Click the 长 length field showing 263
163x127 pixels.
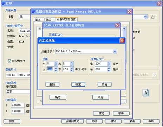[x=101, y=69]
